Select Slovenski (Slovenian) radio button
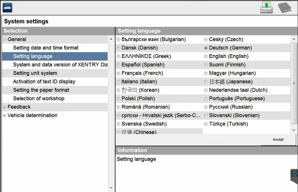 (x=206, y=116)
